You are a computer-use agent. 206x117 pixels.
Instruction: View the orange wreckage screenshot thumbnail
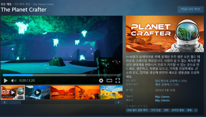tap(87, 92)
